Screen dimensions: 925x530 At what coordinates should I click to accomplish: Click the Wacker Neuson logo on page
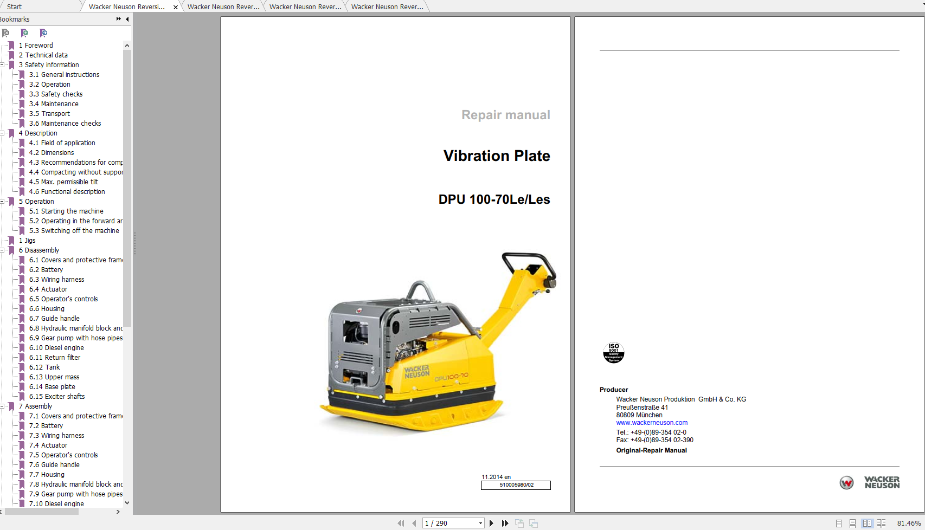pos(870,482)
